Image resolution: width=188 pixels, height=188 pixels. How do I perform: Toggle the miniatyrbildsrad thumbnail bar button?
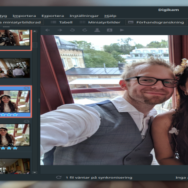(22, 22)
